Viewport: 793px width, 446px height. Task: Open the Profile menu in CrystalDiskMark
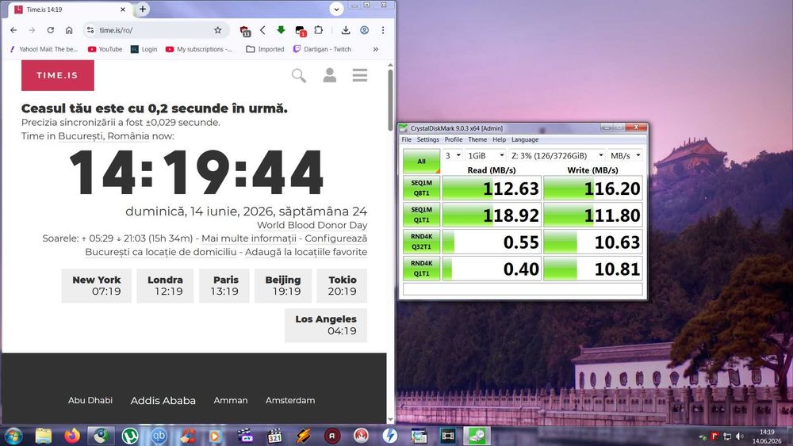[x=453, y=139]
